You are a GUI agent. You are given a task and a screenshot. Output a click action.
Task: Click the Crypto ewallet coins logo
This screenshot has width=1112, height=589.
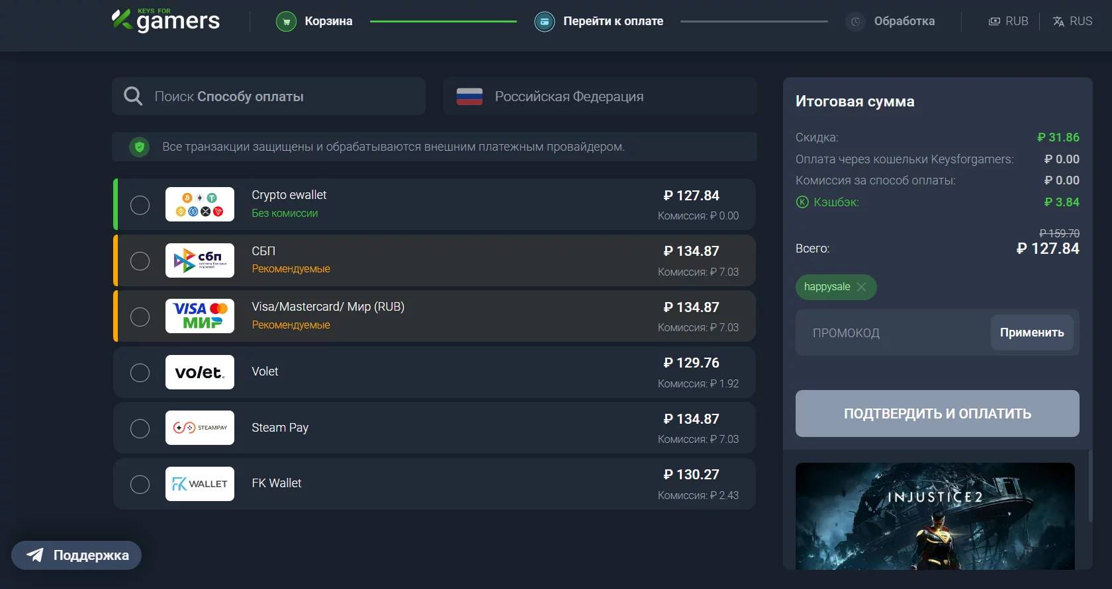coord(200,204)
